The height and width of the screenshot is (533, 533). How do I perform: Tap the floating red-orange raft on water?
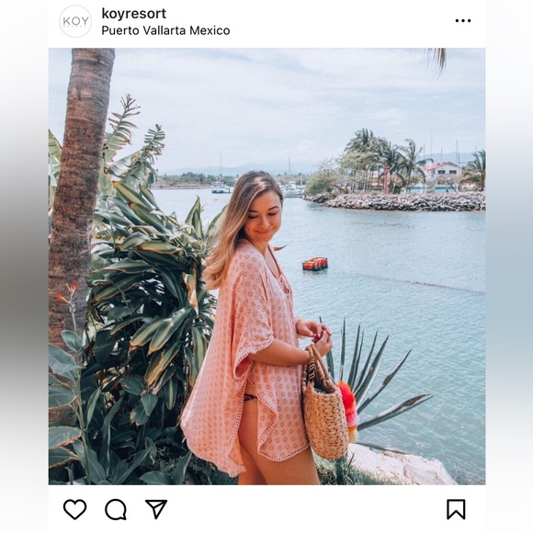coord(315,264)
